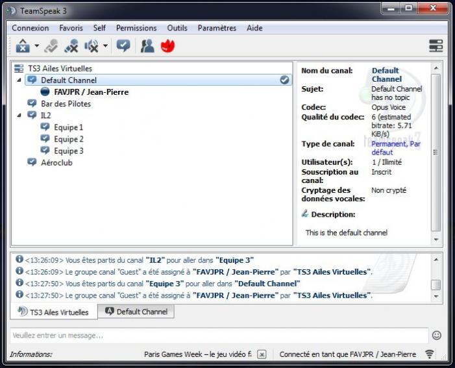Switch to the Default Channel chat tab
Screen dimensions: 455x368
[136, 312]
